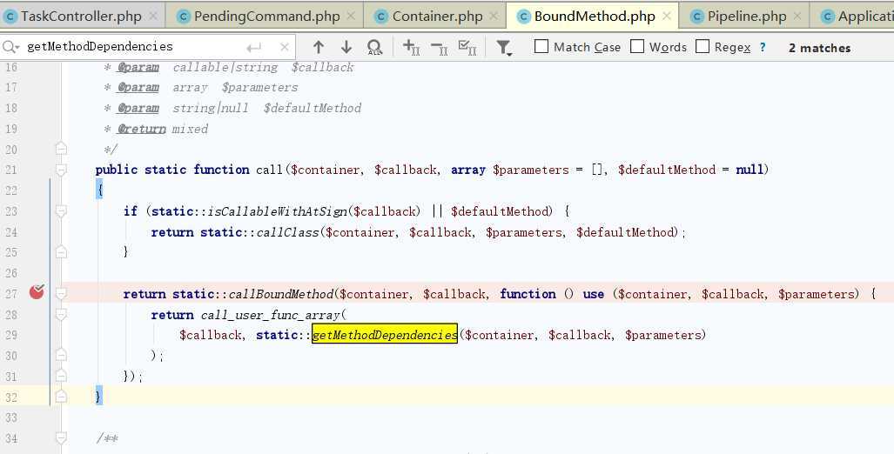Select all occurrences icon in find toolbar
This screenshot has width=894, height=454.
point(467,47)
